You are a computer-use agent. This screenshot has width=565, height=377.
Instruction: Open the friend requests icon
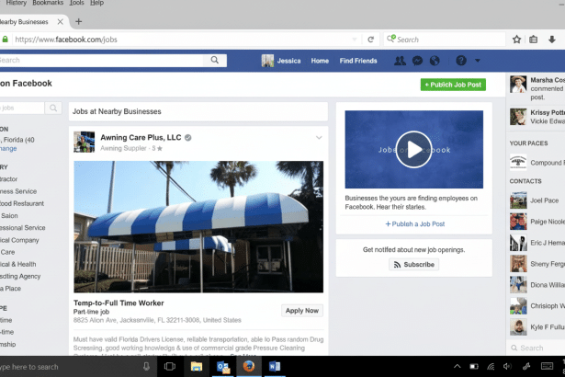coord(400,61)
